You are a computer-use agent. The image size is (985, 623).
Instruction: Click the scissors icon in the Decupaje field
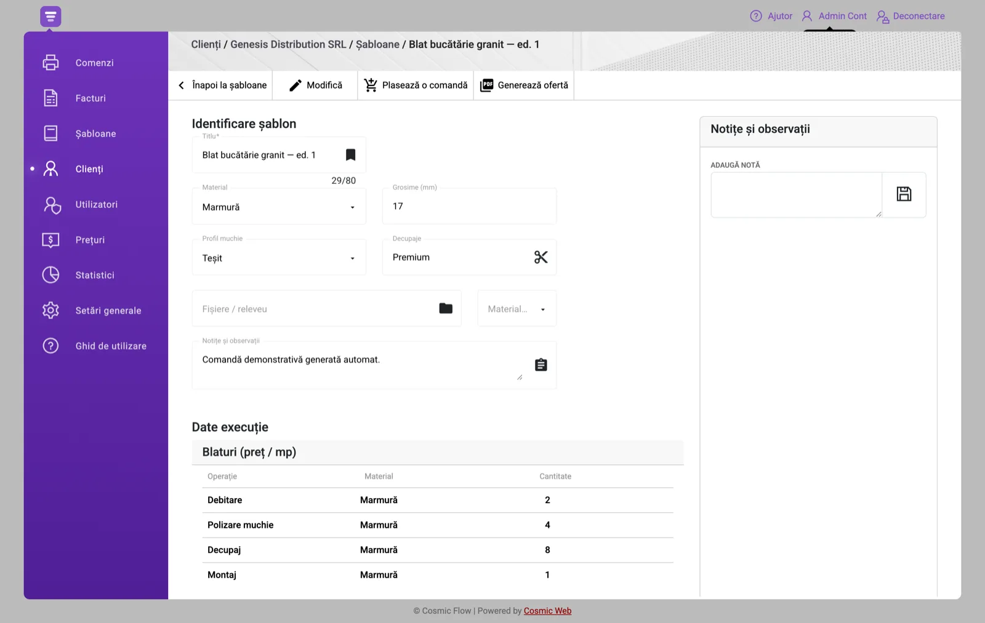pyautogui.click(x=541, y=257)
